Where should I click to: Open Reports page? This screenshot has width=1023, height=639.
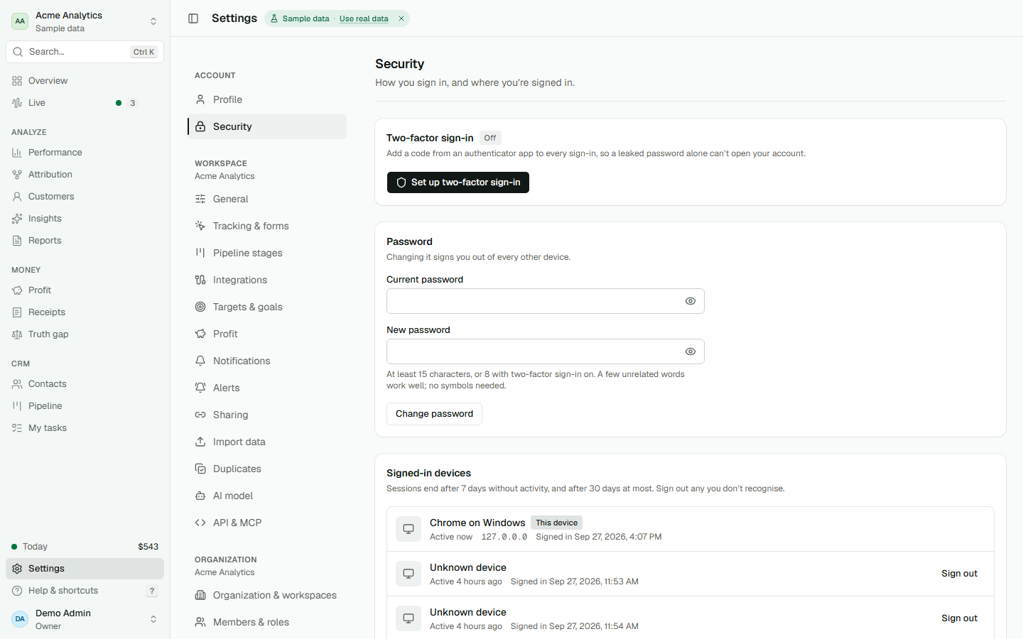pos(85,241)
